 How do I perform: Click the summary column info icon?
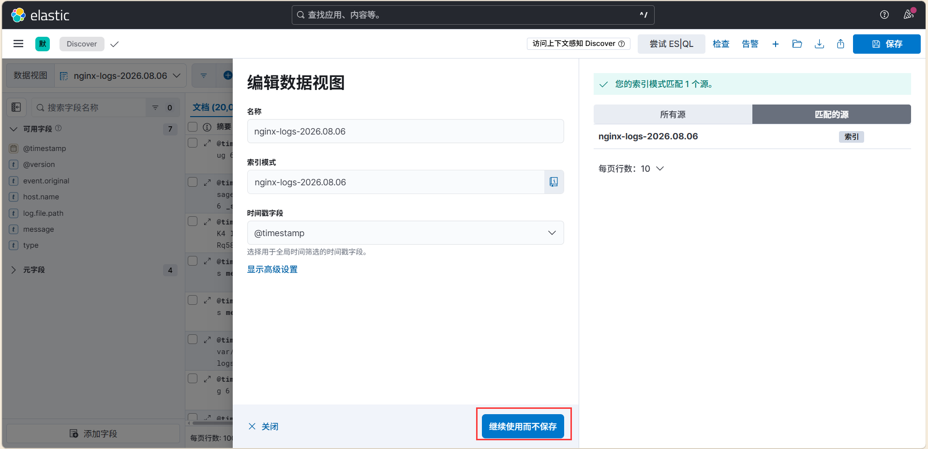coord(207,127)
